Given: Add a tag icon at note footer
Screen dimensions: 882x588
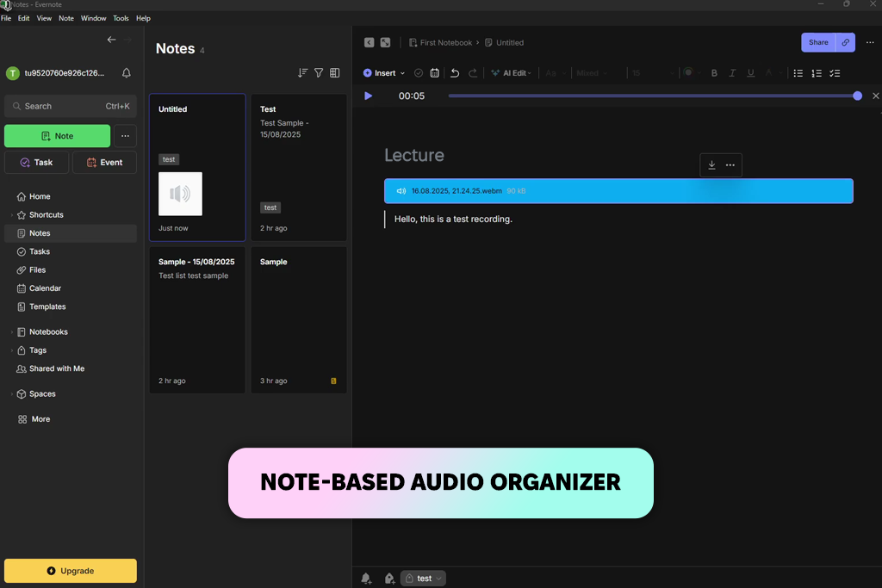Looking at the screenshot, I should 389,578.
